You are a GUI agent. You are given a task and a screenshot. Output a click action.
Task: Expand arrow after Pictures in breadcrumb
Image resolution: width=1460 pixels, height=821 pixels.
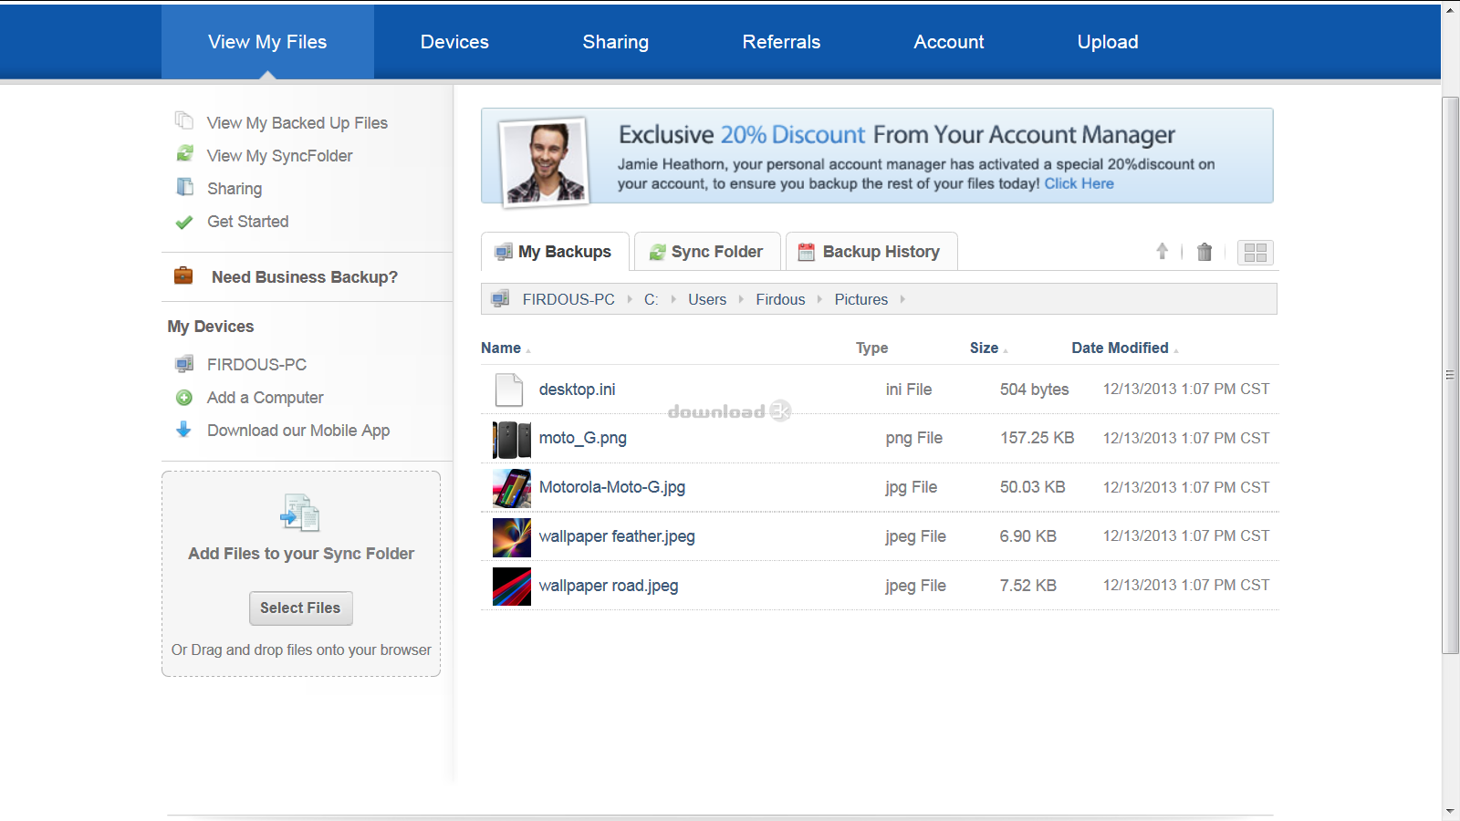coord(902,299)
